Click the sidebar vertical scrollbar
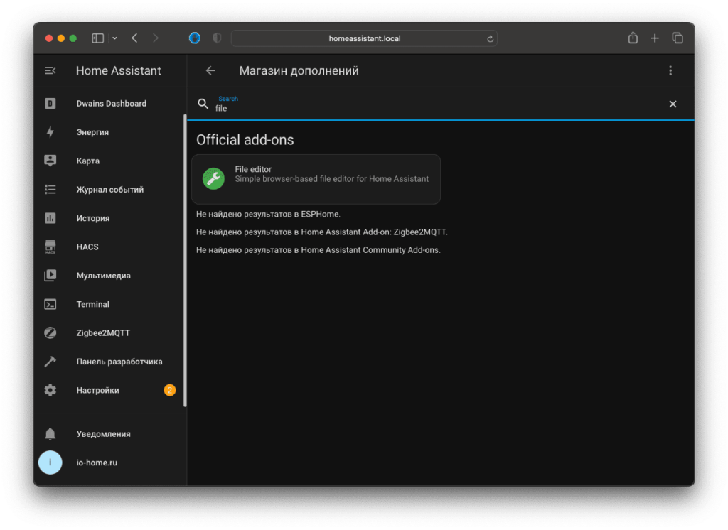 coord(185,260)
